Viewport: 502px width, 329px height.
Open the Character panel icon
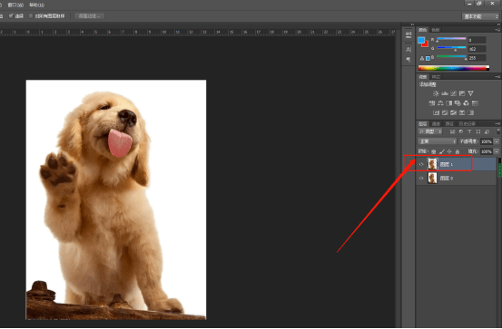[x=408, y=50]
